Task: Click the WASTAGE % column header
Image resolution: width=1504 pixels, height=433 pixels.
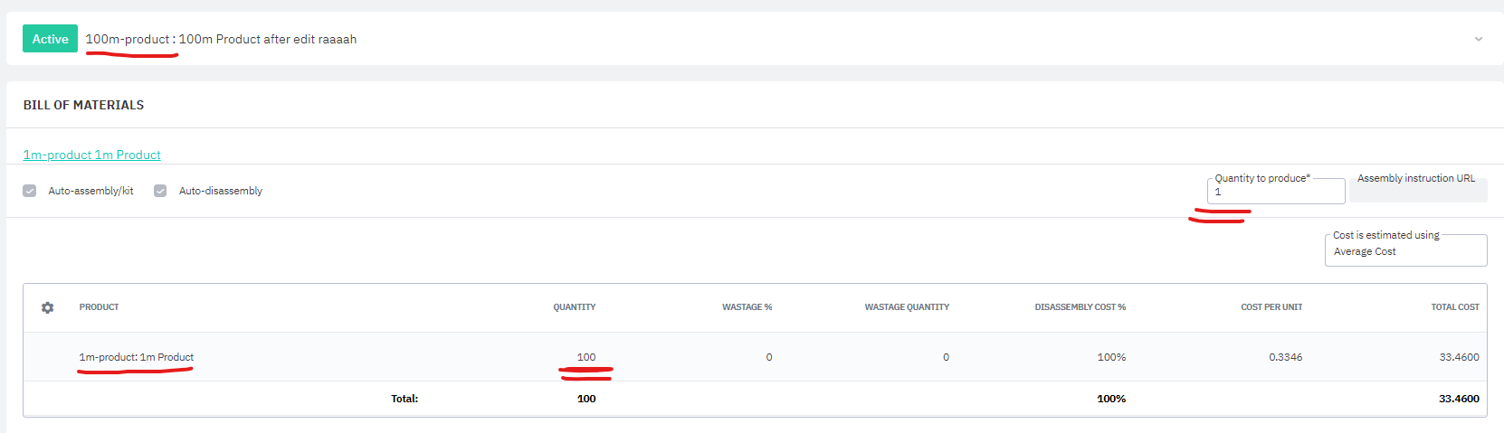Action: point(747,307)
